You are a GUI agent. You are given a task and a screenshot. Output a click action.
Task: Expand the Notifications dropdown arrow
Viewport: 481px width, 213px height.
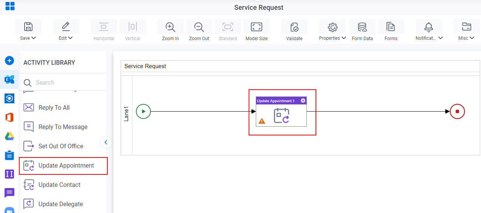(441, 38)
